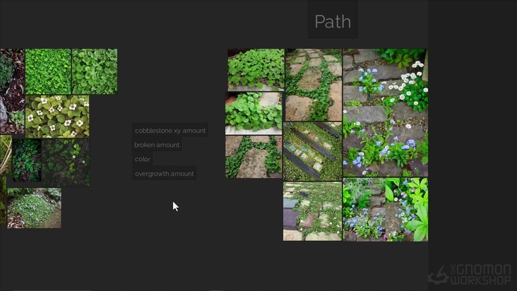517x291 pixels.
Task: Click the Gnomon Workshop logo watermark
Action: [471, 275]
